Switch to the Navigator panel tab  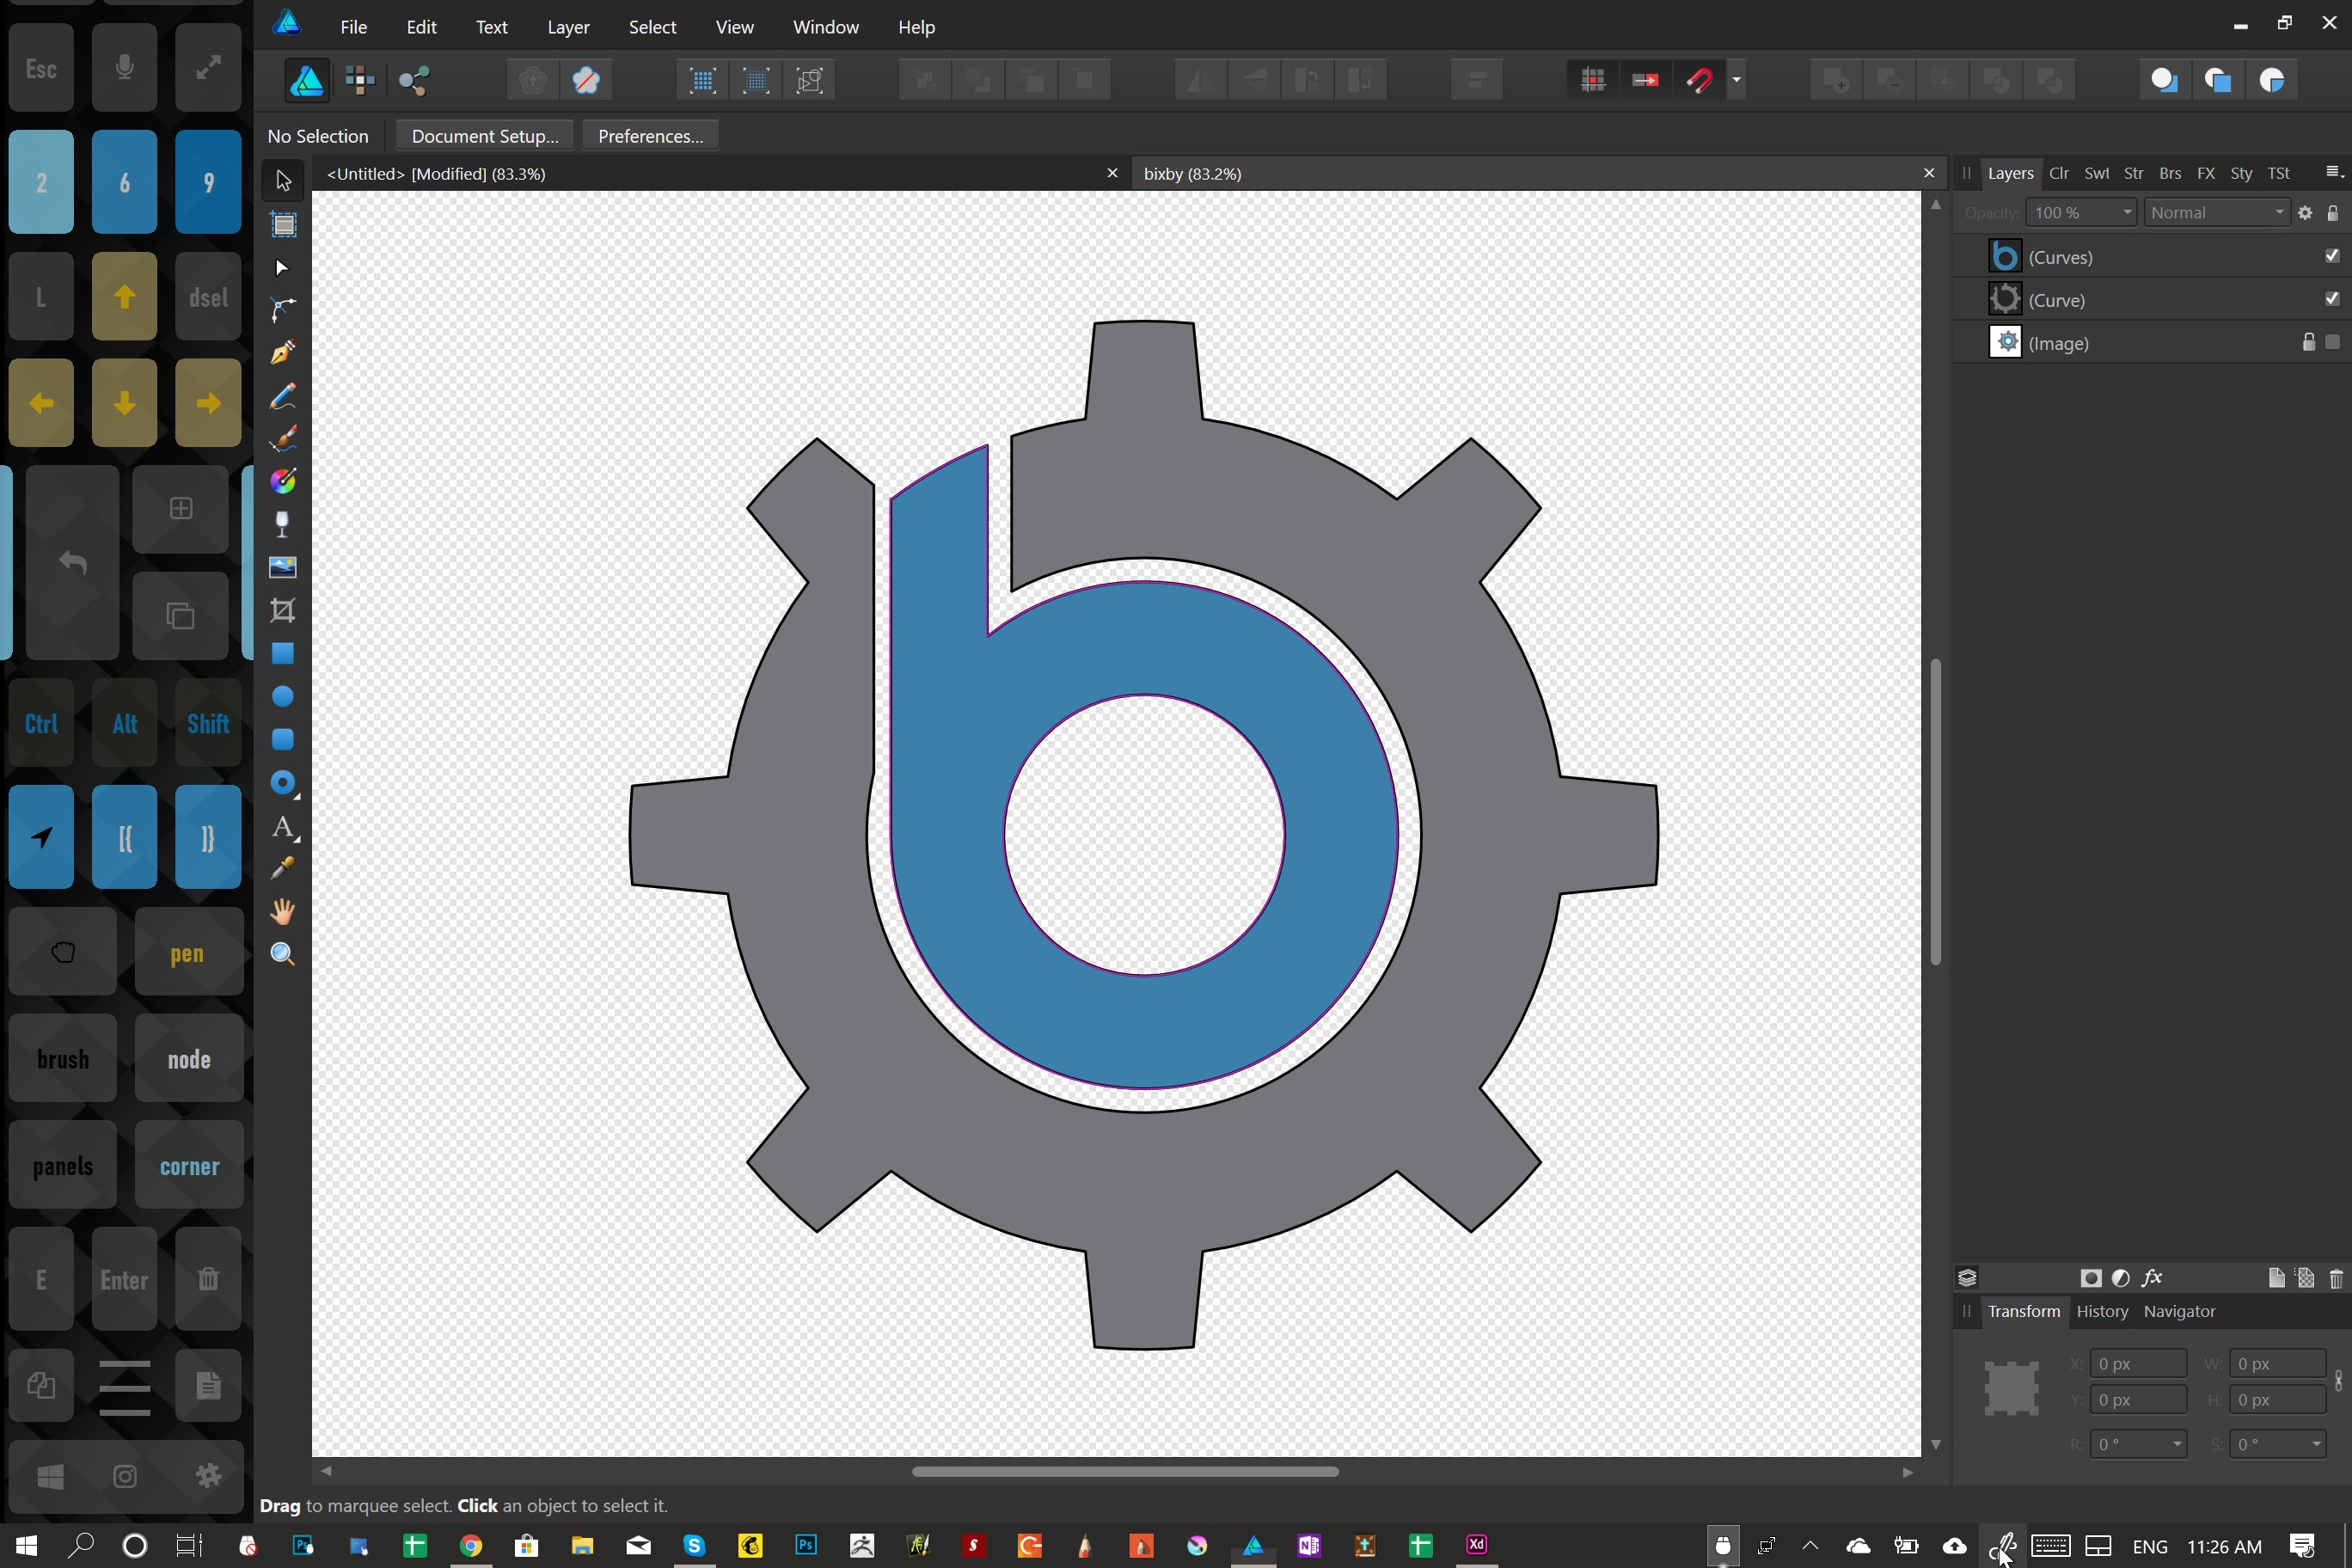point(2179,1311)
